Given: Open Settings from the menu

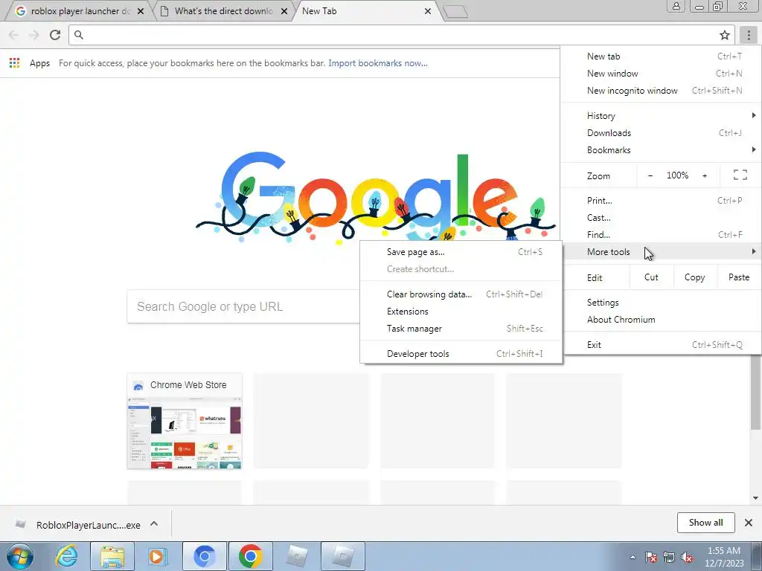Looking at the screenshot, I should point(661,303).
